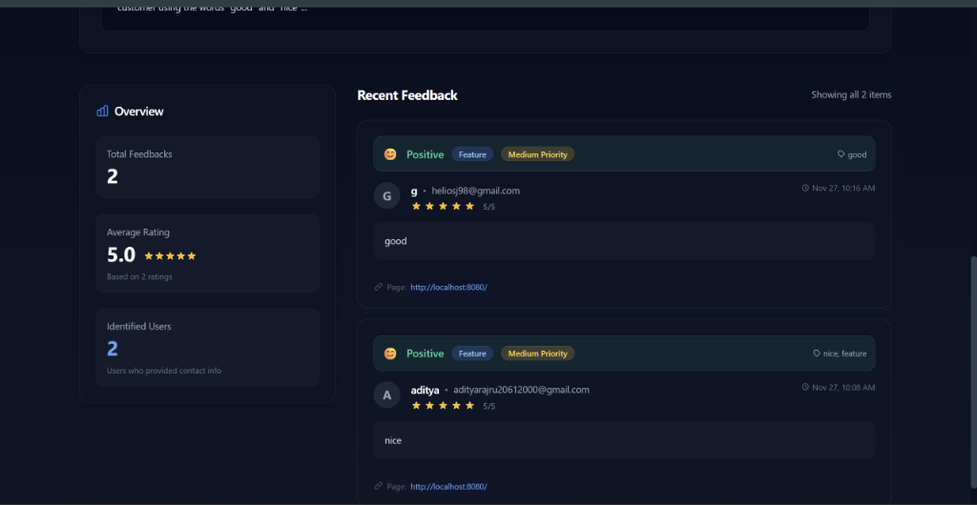Click 'Users who provided contact info' text
Viewport: 977px width, 505px height.
coord(164,371)
